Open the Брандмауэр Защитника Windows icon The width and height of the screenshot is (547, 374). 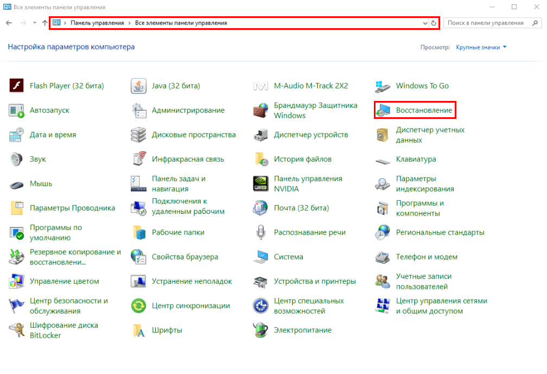pyautogui.click(x=261, y=110)
